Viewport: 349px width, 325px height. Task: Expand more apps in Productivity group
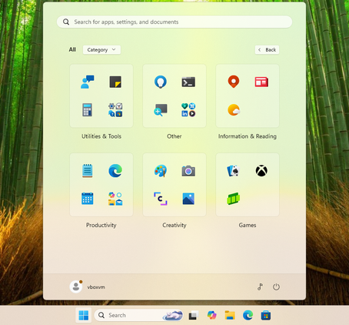pos(115,199)
